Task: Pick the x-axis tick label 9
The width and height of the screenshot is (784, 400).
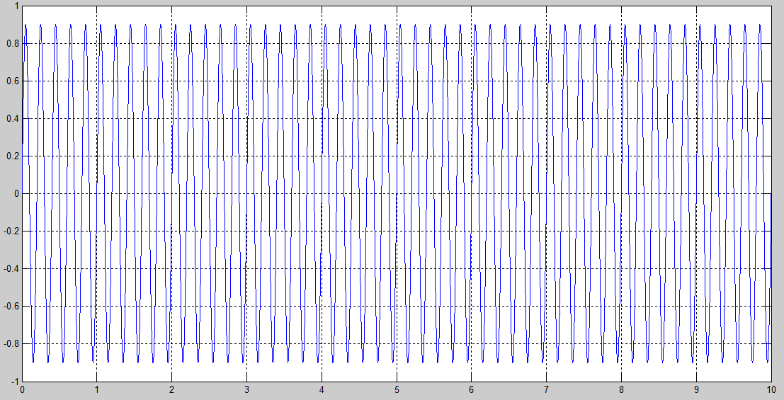Action: coord(696,389)
